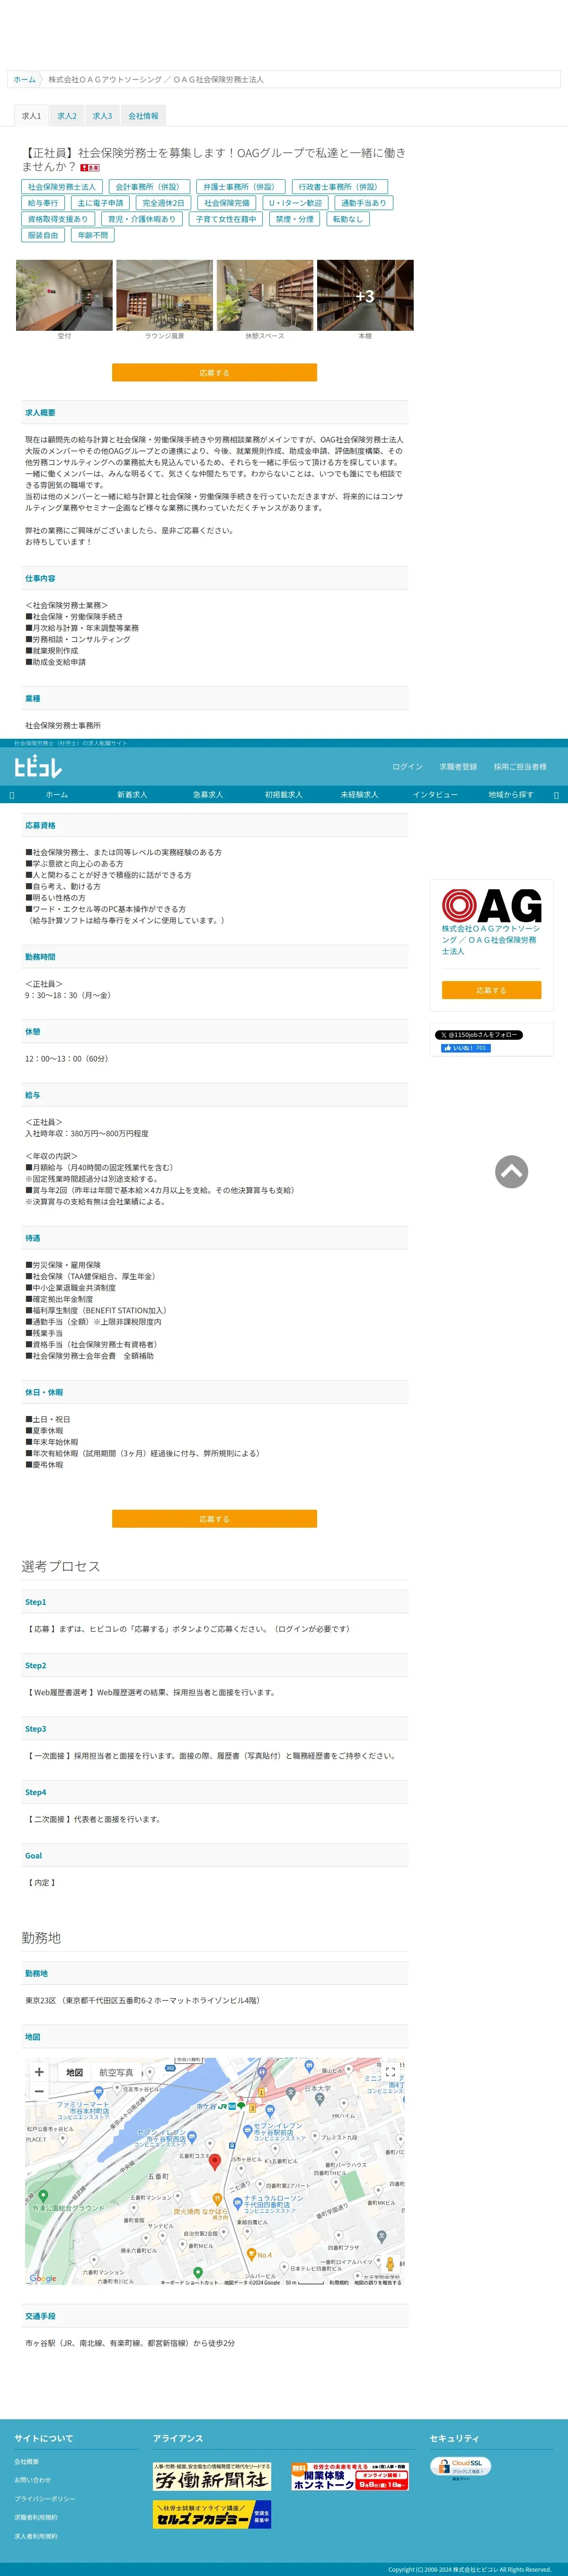Click the 求職者登録 link
The image size is (568, 2576).
(x=458, y=767)
